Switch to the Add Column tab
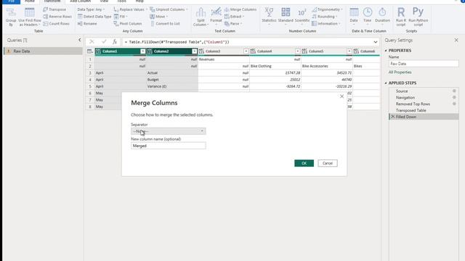 [81, 1]
